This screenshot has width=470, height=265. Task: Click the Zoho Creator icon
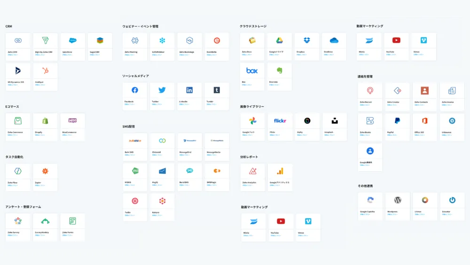point(398,91)
